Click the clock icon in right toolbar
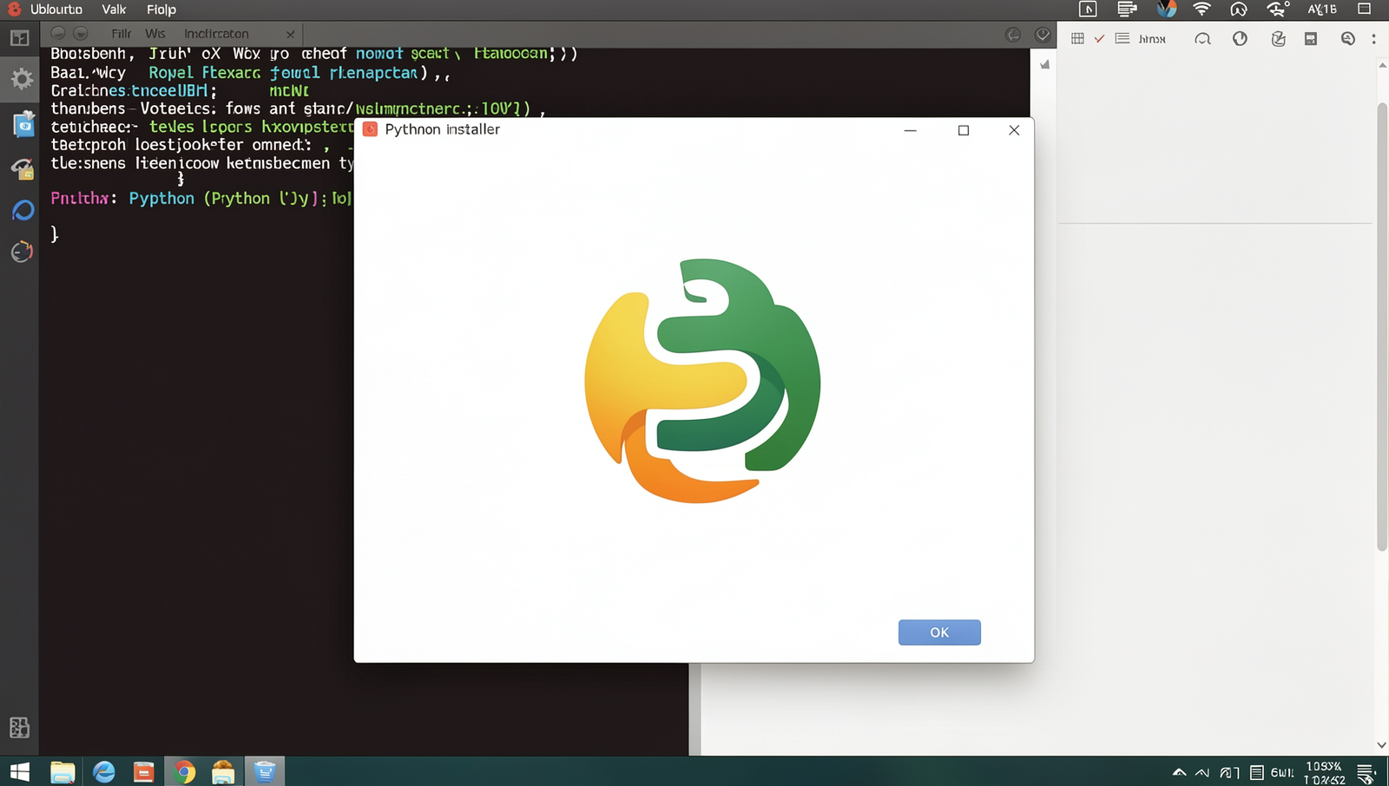 pos(1240,38)
